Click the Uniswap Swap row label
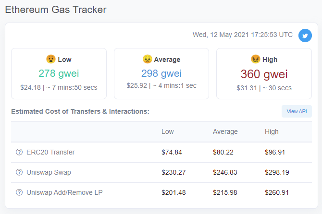This screenshot has width=322, height=214. click(49, 172)
